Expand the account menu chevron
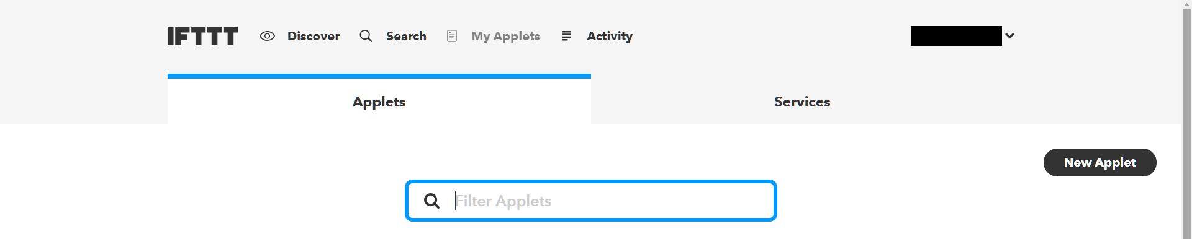This screenshot has height=239, width=1192. coord(1009,36)
